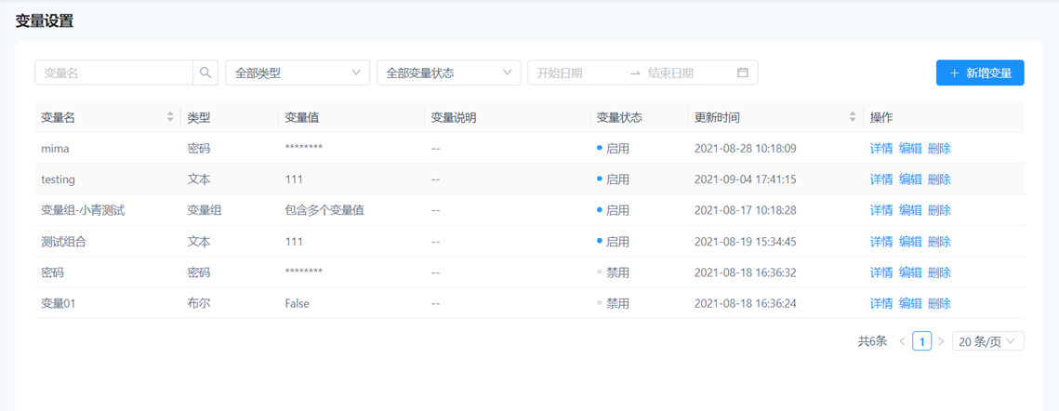Select page 1 in pagination

tap(921, 341)
